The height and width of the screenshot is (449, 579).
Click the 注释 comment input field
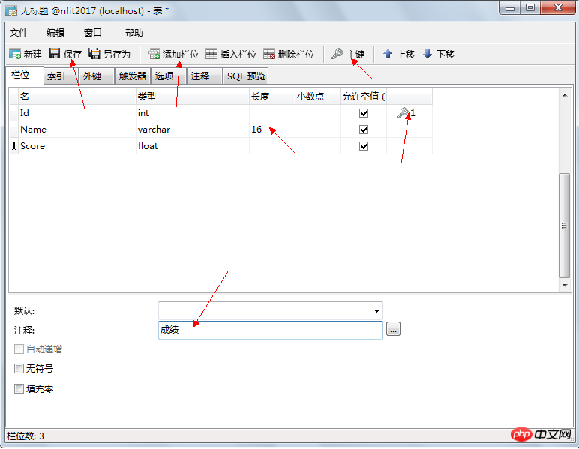[x=270, y=330]
